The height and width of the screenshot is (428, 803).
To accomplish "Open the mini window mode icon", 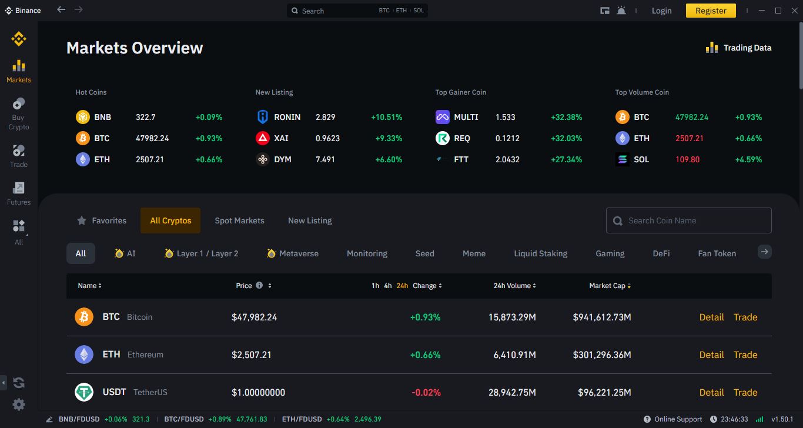I will coord(604,11).
